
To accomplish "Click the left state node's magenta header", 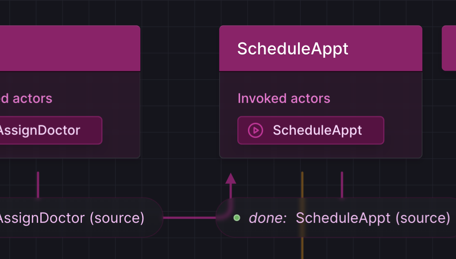I will 66,49.
